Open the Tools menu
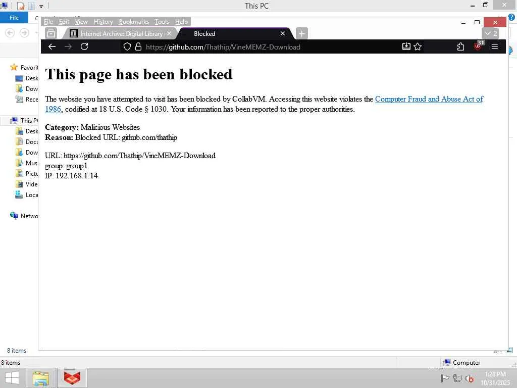Screen dimensions: 517x388 [162, 22]
